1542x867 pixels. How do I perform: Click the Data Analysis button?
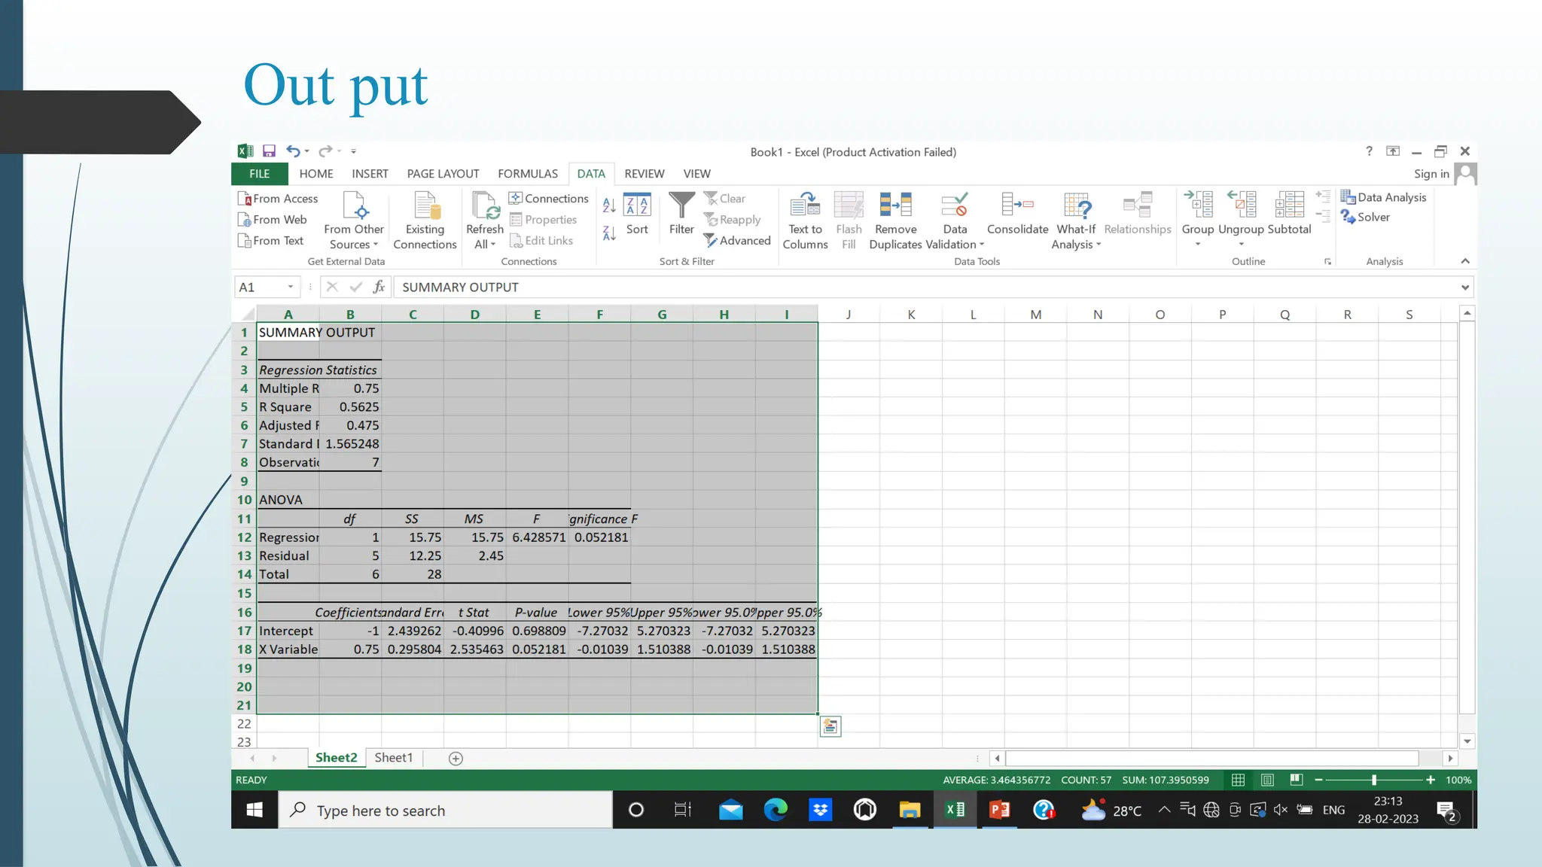1384,197
